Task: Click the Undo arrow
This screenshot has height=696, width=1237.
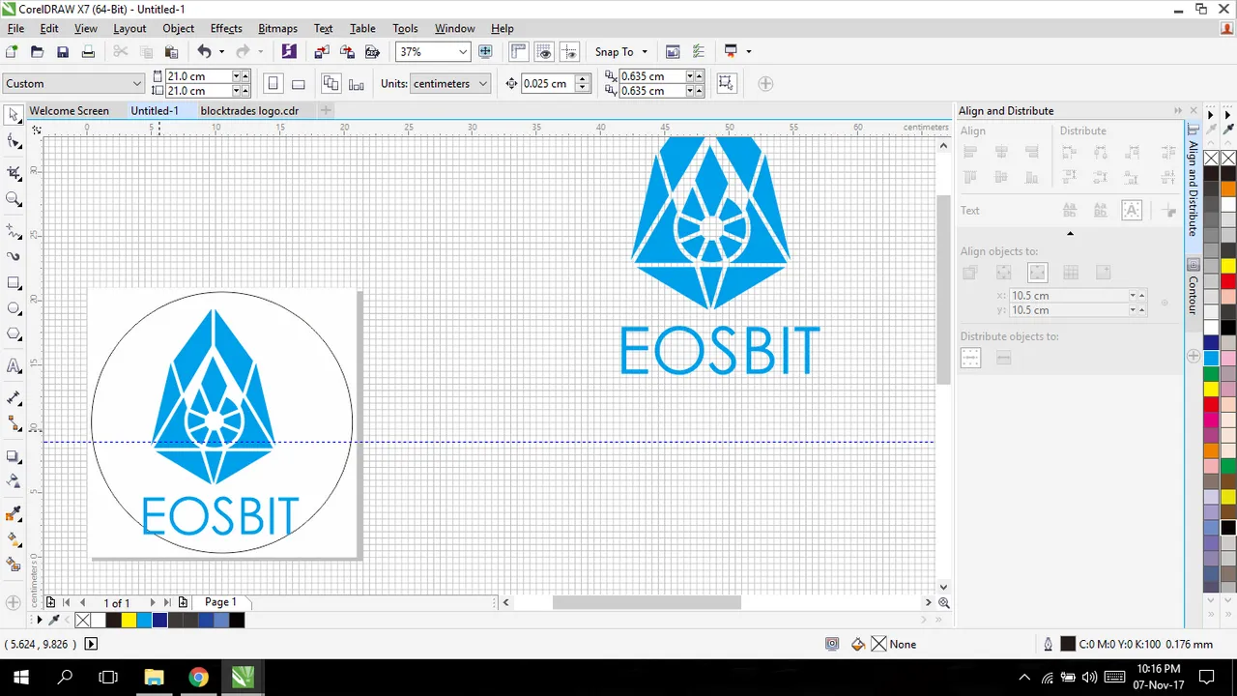Action: (x=204, y=52)
